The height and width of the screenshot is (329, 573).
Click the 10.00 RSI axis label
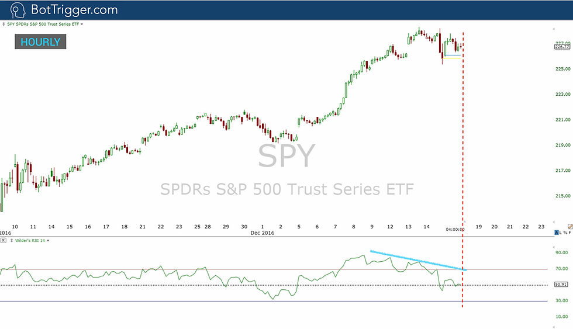coord(562,317)
